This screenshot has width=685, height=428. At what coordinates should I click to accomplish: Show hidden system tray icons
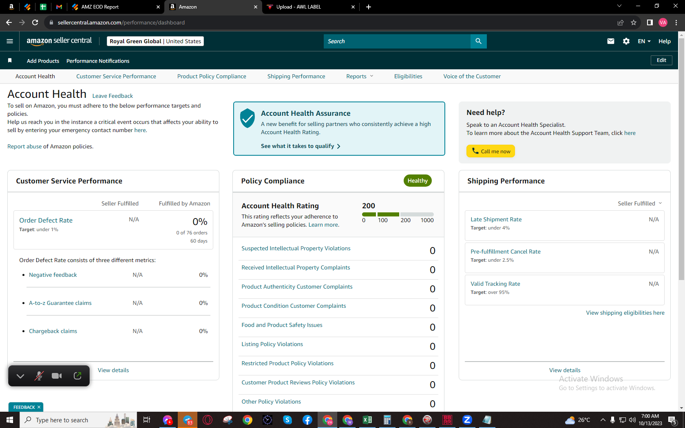point(603,420)
